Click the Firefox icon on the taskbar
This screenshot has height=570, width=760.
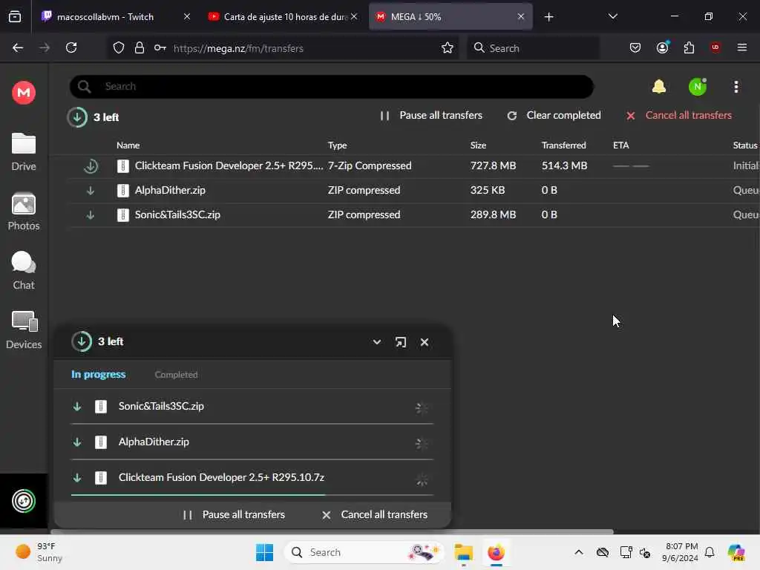click(496, 552)
